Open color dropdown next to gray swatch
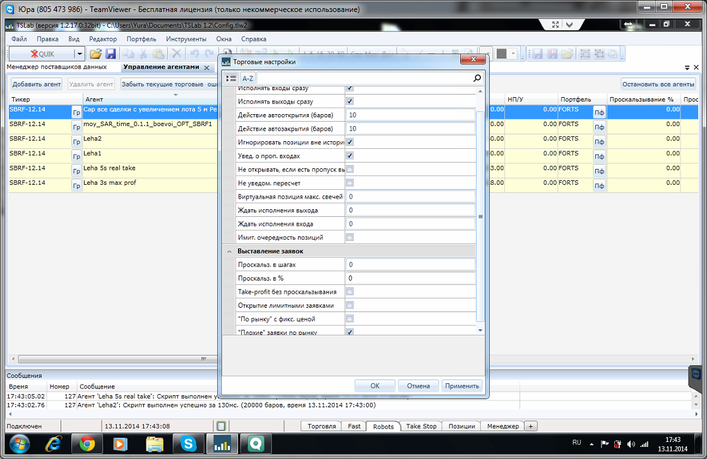This screenshot has height=459, width=707. click(x=513, y=54)
